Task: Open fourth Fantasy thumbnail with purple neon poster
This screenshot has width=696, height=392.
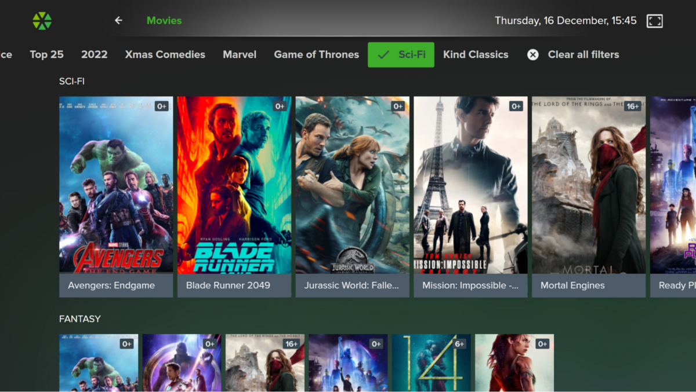Action: point(348,363)
